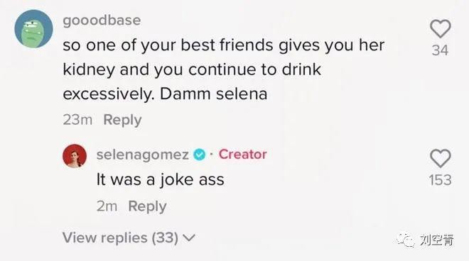Click the pink Creator label
The image size is (469, 261).
point(242,155)
